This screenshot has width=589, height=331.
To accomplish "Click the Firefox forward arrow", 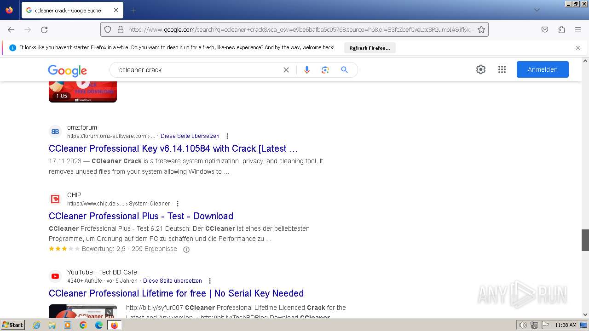I will pyautogui.click(x=28, y=29).
